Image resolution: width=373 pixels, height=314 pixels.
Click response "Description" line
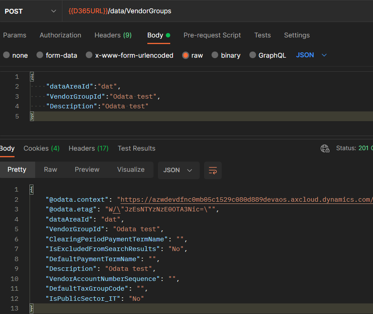pyautogui.click(x=100, y=269)
